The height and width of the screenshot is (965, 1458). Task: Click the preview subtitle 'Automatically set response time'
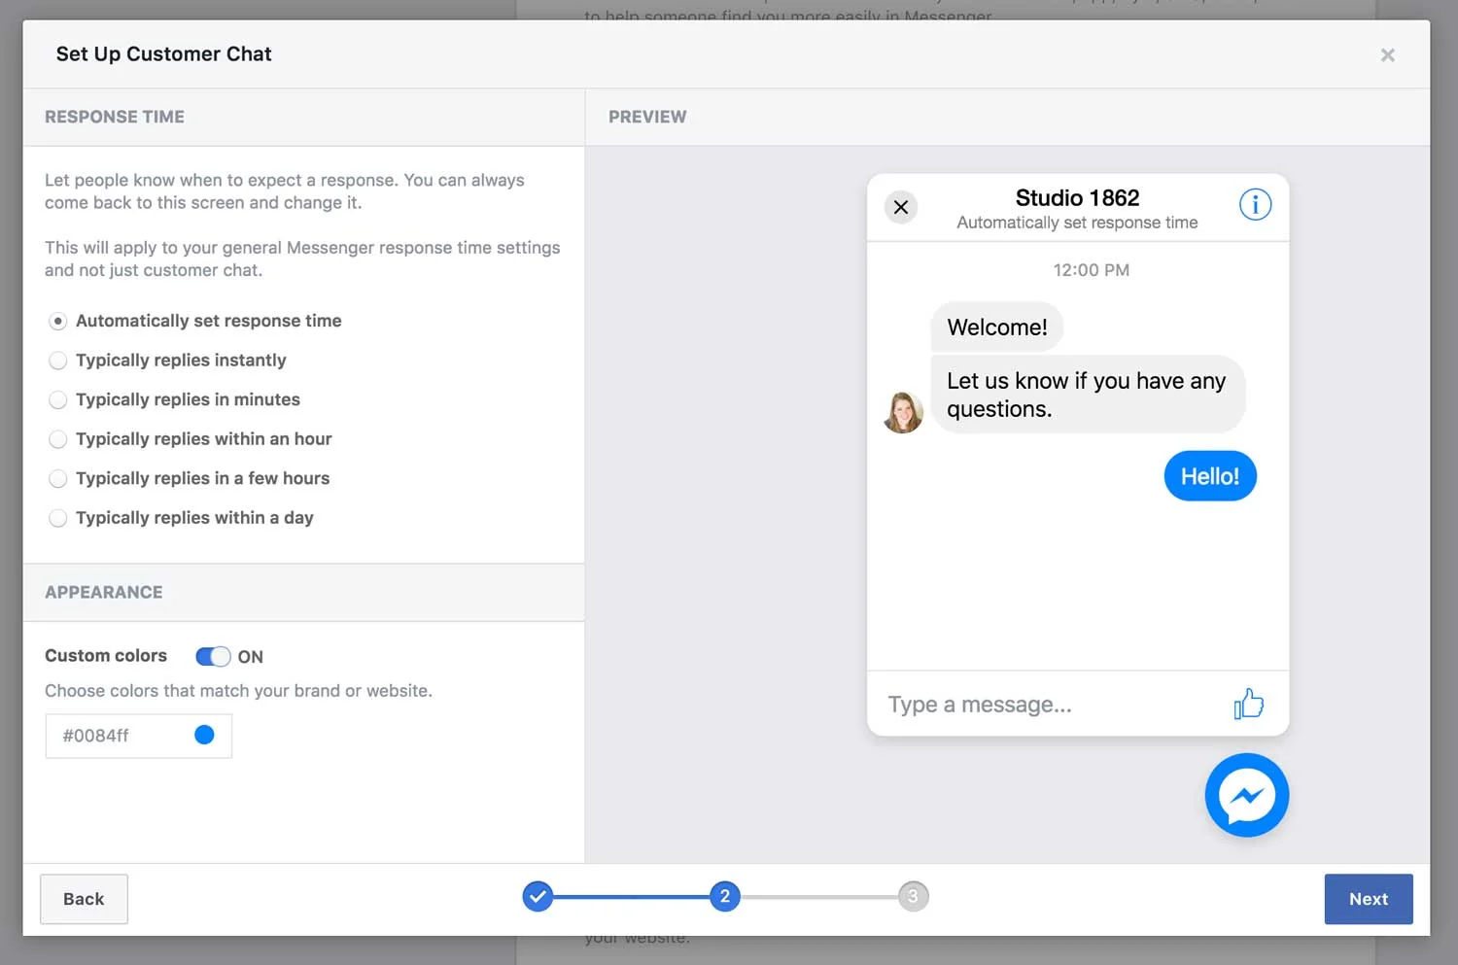1077,223
